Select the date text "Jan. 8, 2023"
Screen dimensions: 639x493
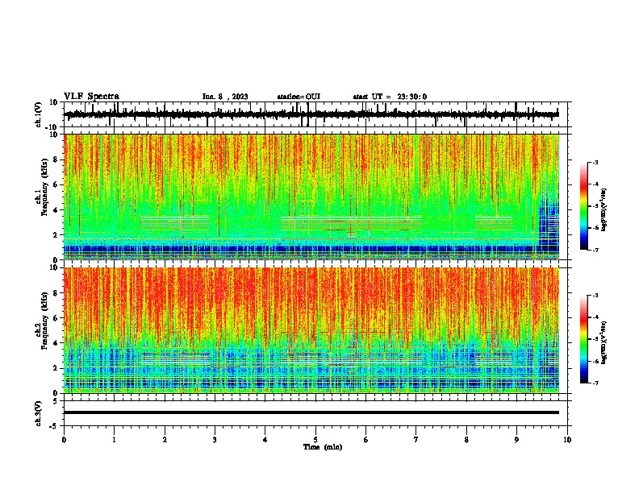[225, 97]
